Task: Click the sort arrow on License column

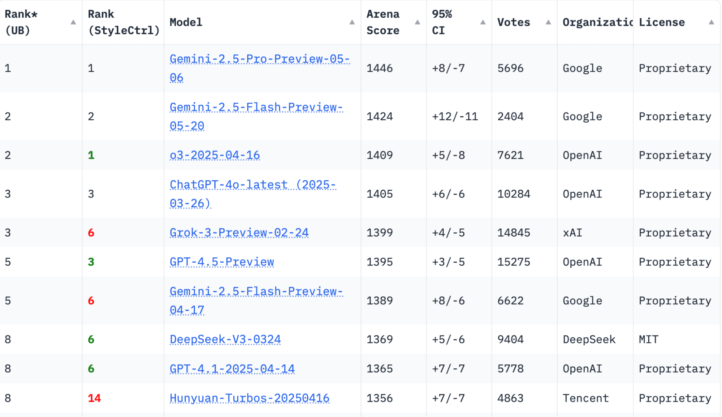Action: click(x=712, y=22)
